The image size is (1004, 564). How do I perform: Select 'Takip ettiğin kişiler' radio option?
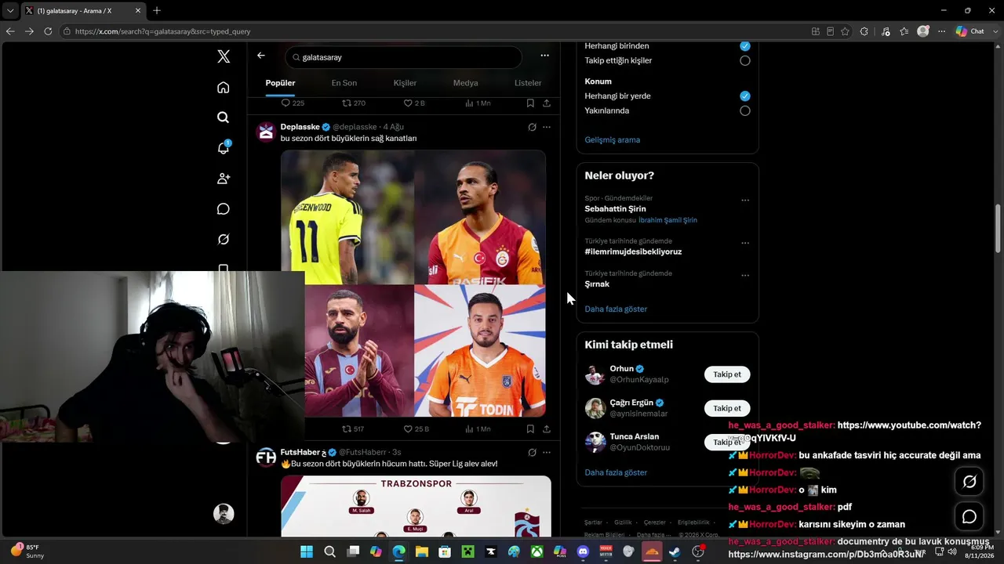pyautogui.click(x=745, y=60)
